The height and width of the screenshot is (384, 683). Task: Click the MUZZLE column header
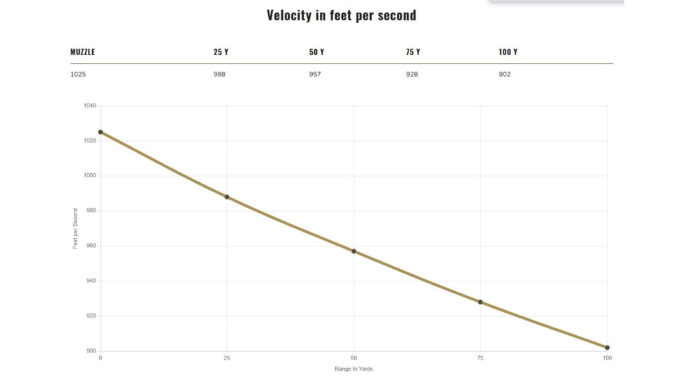82,52
